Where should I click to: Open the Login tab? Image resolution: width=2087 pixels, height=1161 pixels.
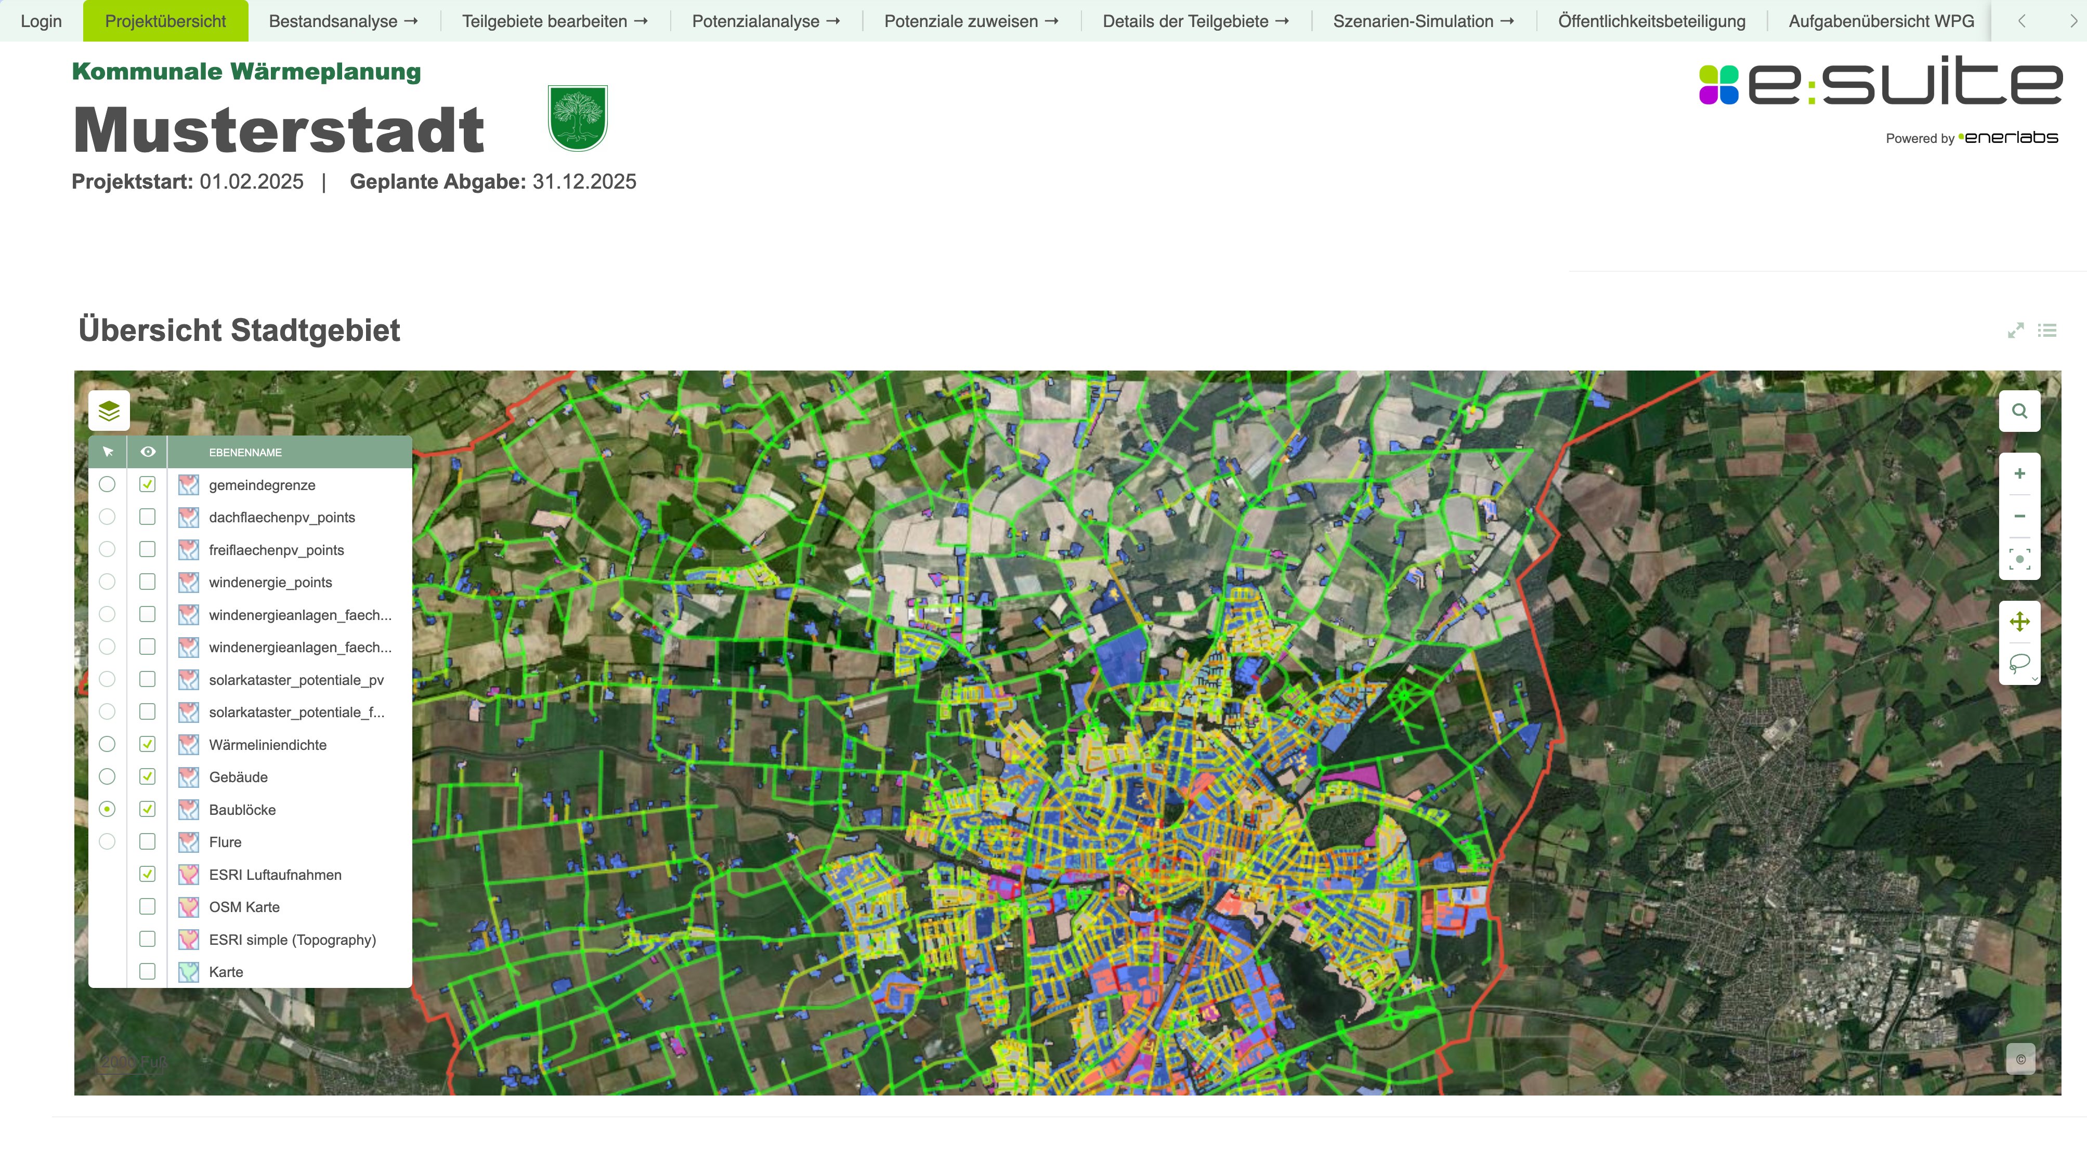tap(41, 21)
